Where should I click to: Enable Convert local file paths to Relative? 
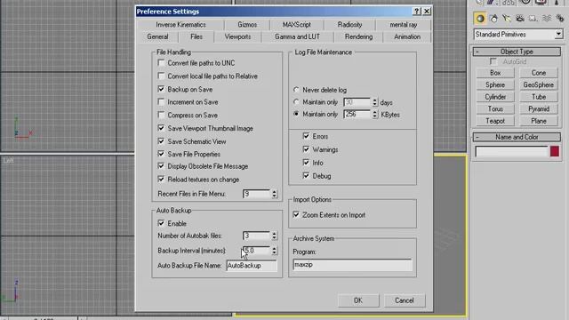(161, 76)
